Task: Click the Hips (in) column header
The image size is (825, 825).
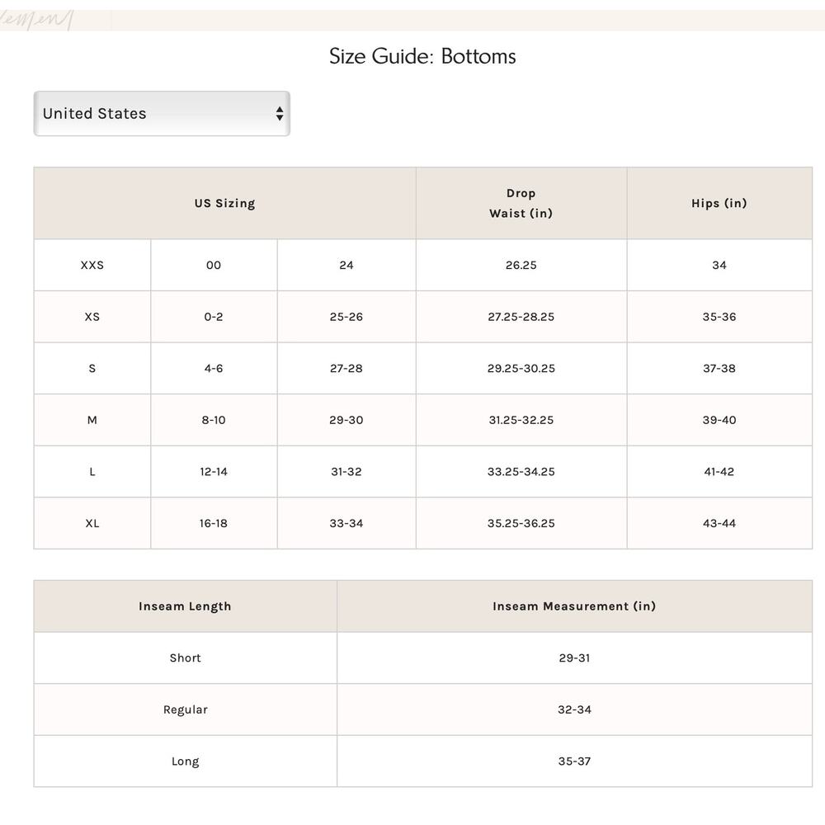Action: pos(719,203)
